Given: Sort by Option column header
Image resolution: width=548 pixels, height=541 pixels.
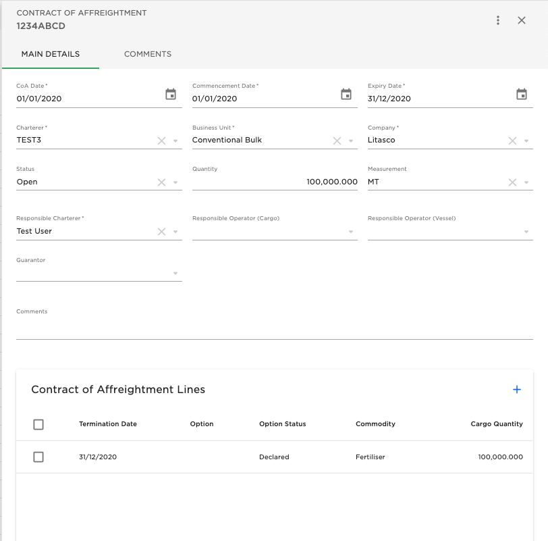Looking at the screenshot, I should pos(202,424).
